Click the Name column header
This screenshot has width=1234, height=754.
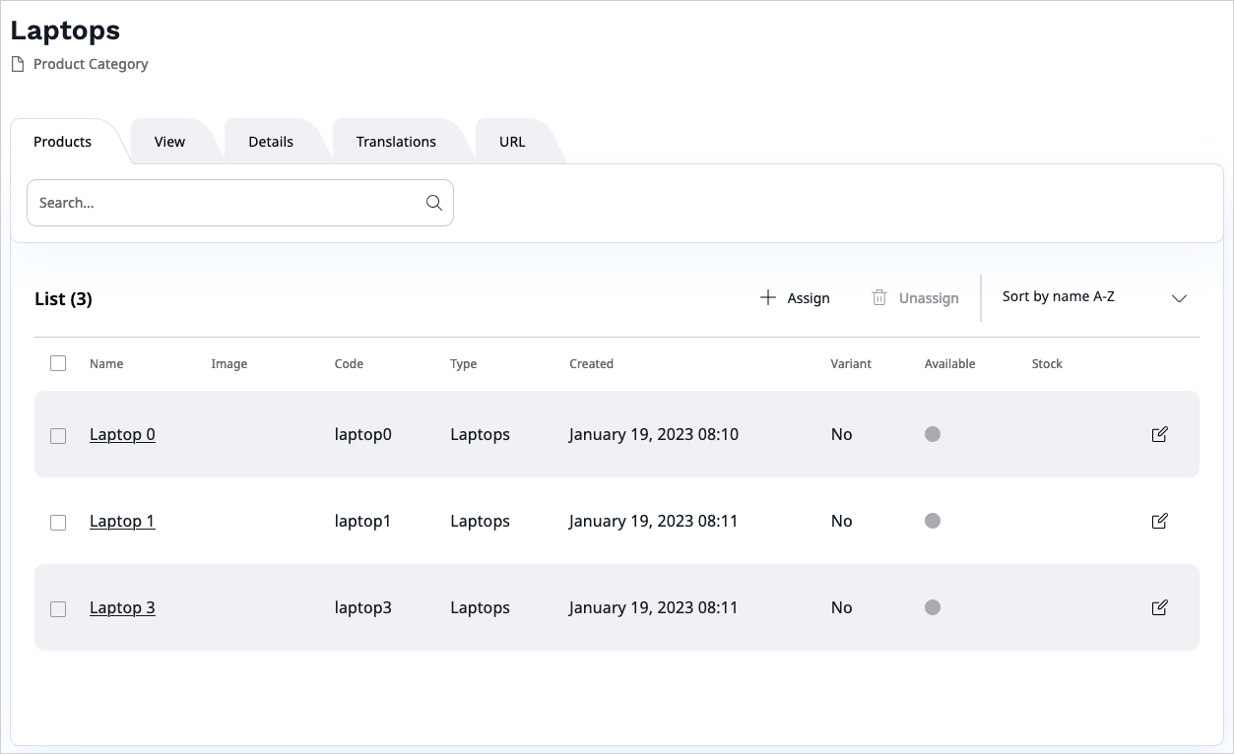106,364
